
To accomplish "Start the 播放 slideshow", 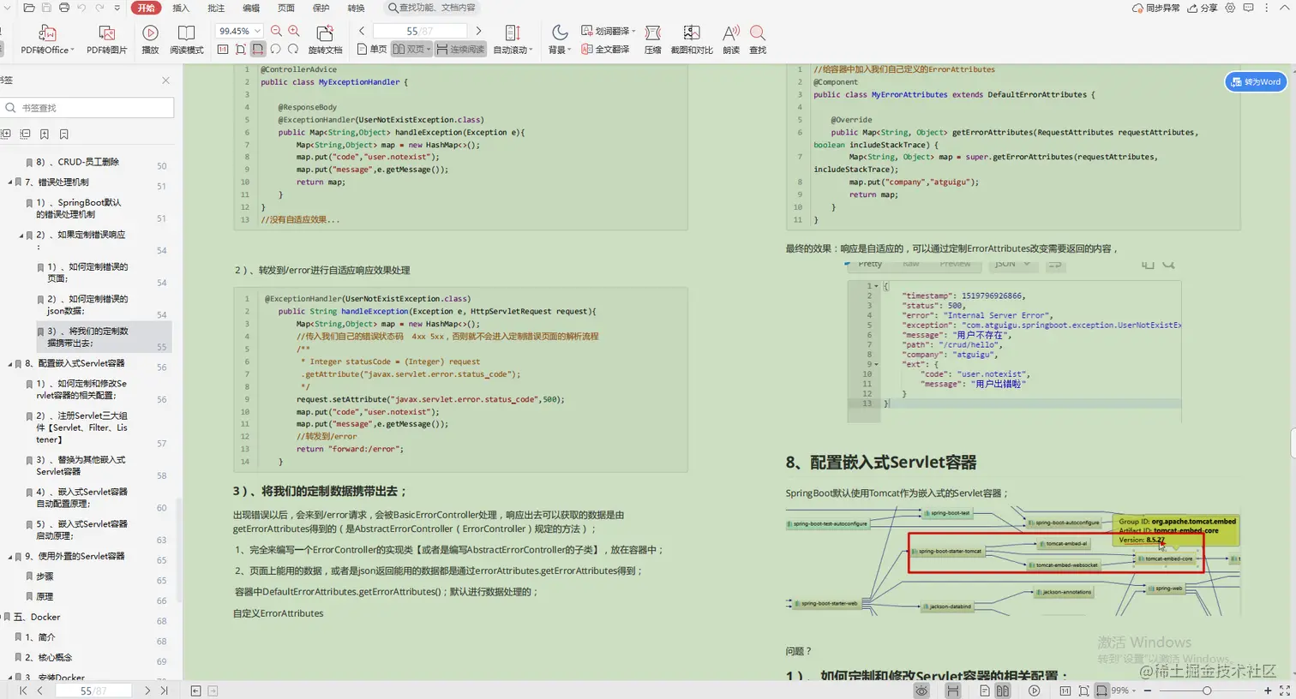I will tap(150, 39).
